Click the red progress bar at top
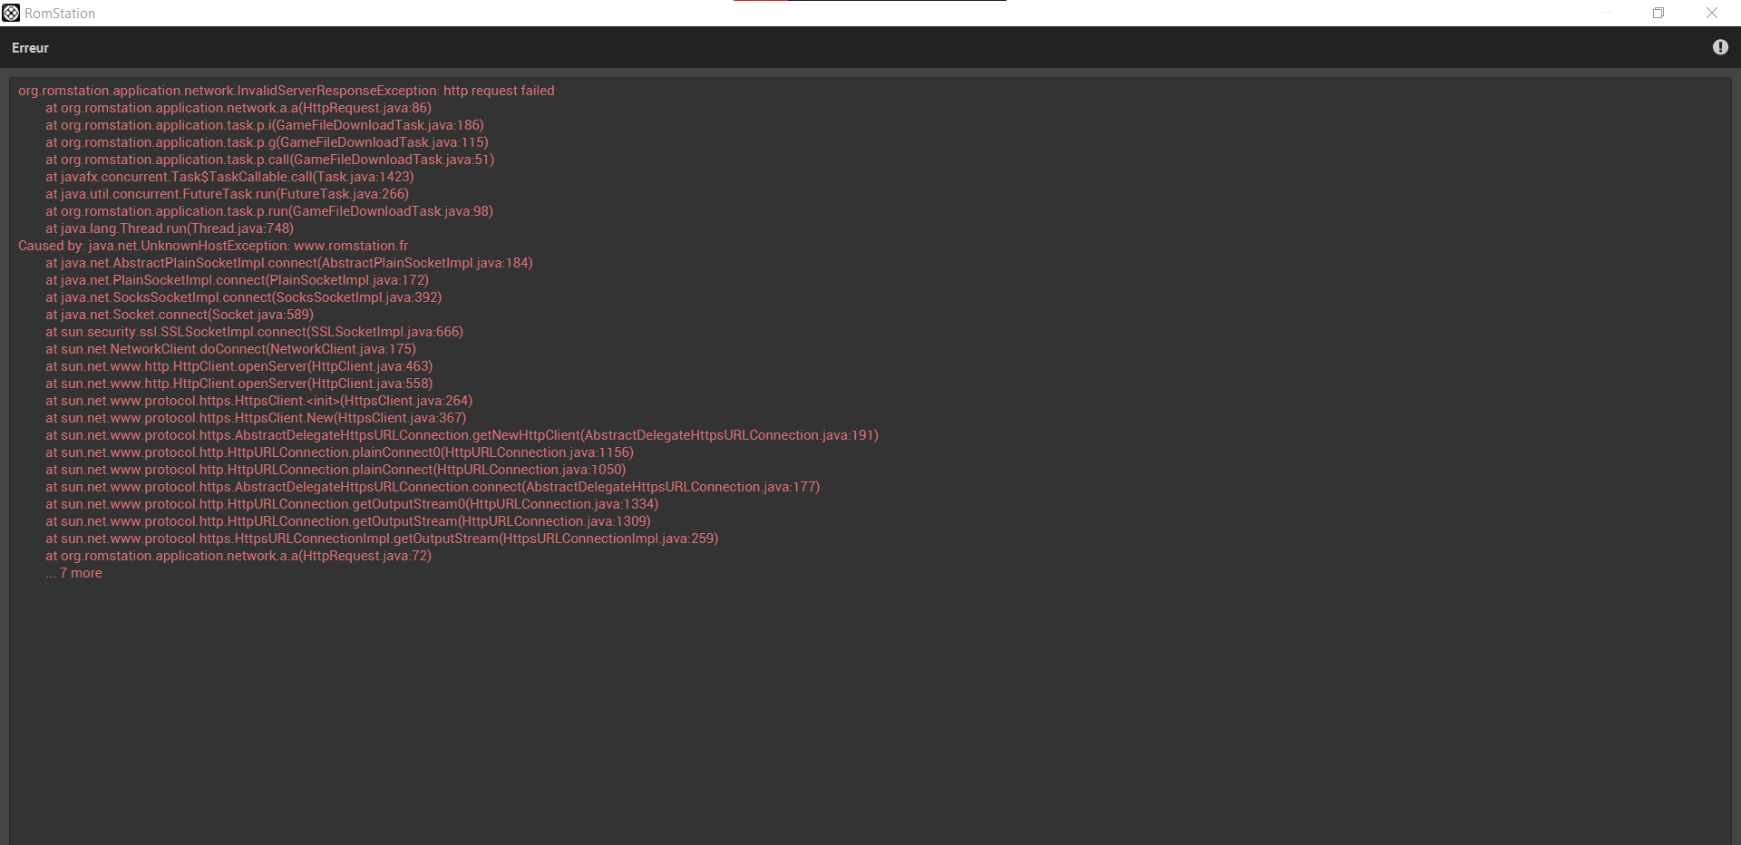The image size is (1741, 845). click(760, 1)
